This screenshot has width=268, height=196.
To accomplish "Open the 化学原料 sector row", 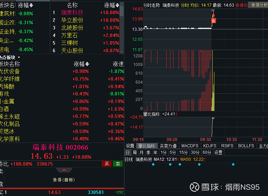I will click(x=62, y=139).
